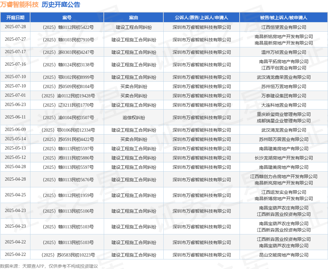Click defendant 苏州颐万居置业有限公司

pos(284,139)
